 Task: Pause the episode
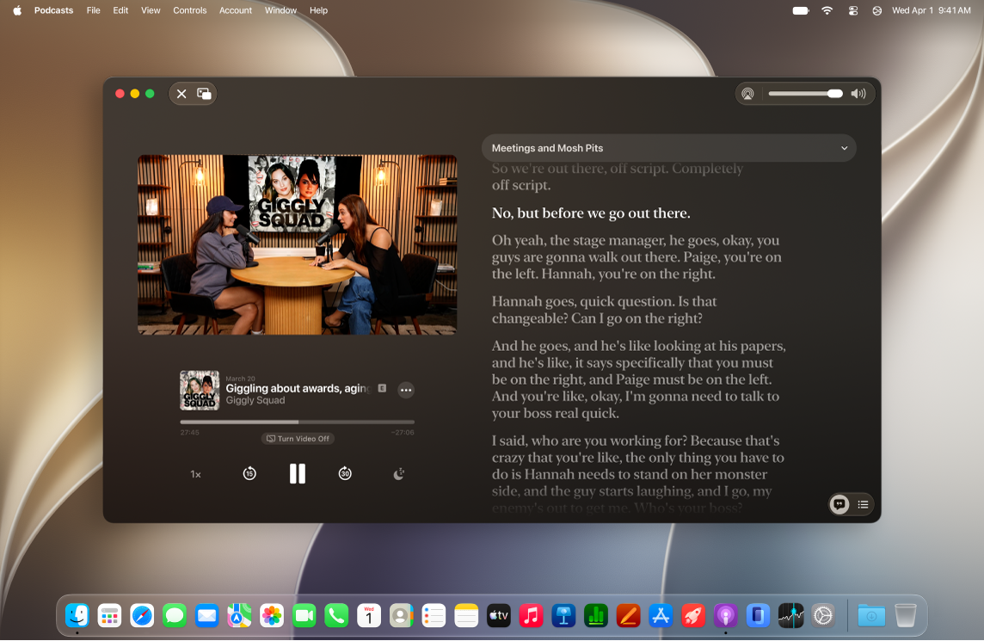click(x=298, y=473)
